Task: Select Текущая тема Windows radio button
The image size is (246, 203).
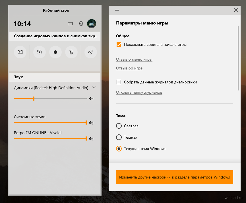Action: click(119, 149)
